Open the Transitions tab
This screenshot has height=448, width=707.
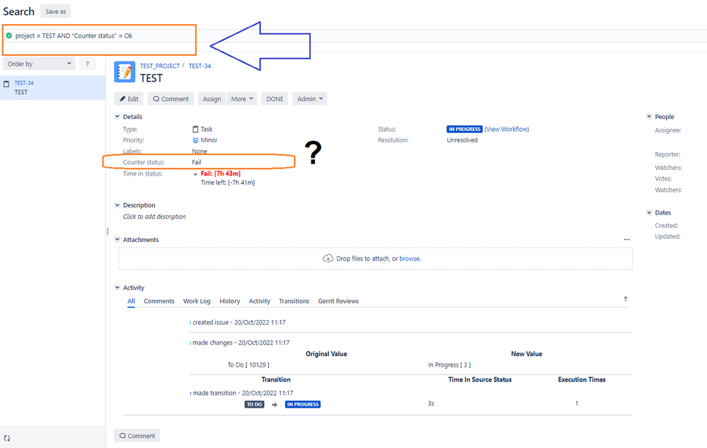(294, 301)
